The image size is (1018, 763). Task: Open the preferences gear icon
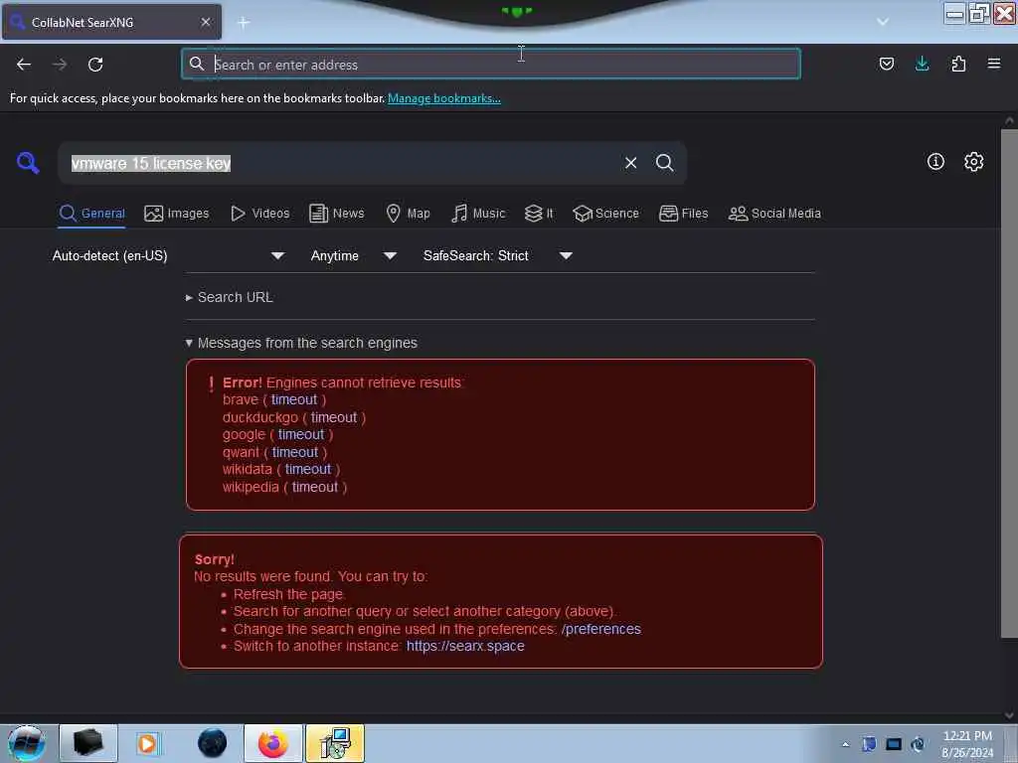(x=973, y=162)
